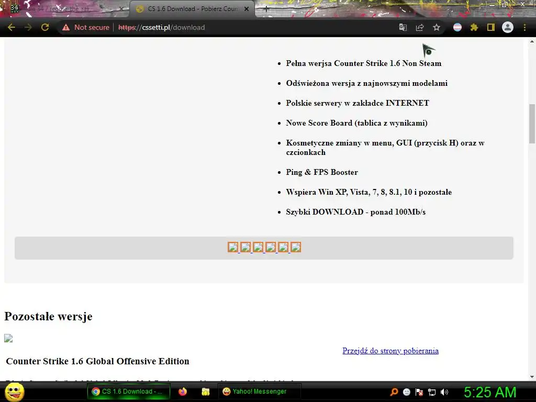This screenshot has width=536, height=402.
Task: Click Pełna werjsa Counter Strike 1.6 Non Steam
Action: [x=364, y=63]
